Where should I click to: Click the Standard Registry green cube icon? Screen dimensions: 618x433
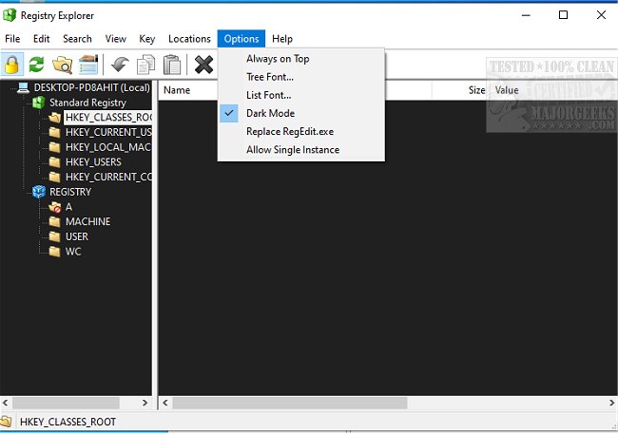(x=39, y=103)
